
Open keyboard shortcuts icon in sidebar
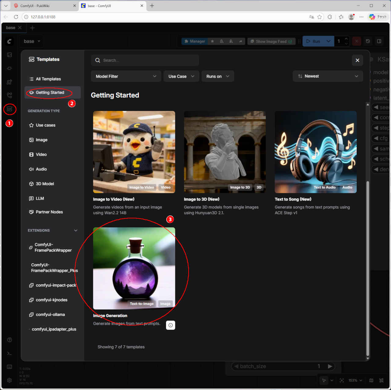[x=9, y=367]
